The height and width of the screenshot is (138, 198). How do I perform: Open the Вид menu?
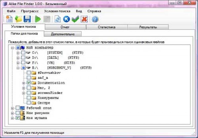pos(79,11)
